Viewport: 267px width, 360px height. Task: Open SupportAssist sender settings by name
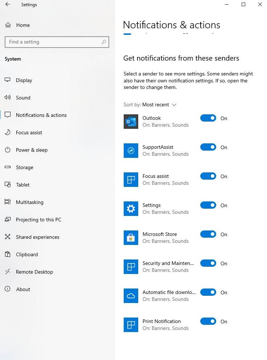click(158, 147)
